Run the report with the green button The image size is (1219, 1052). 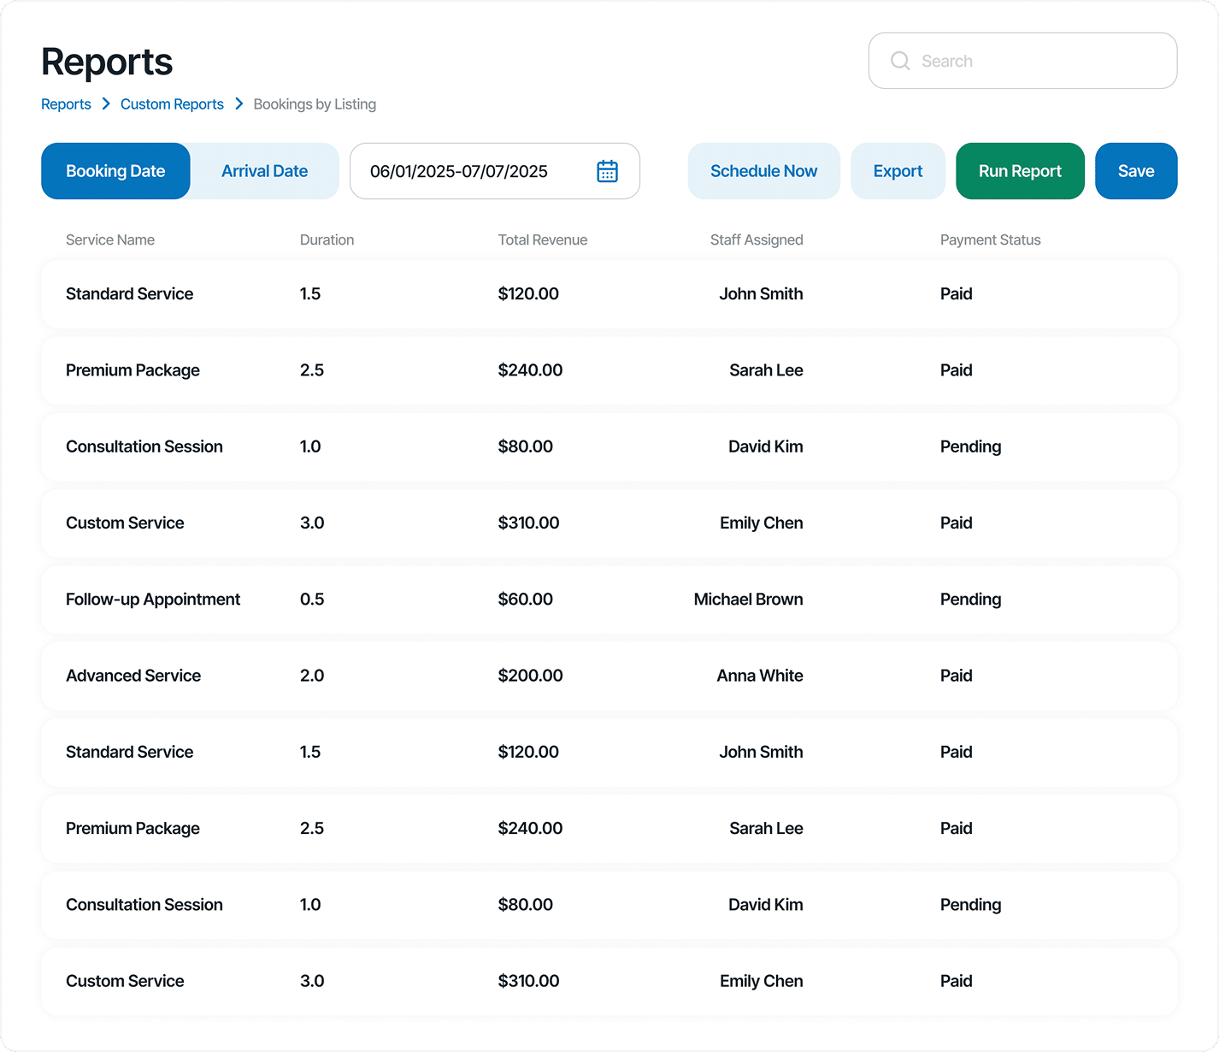point(1020,171)
